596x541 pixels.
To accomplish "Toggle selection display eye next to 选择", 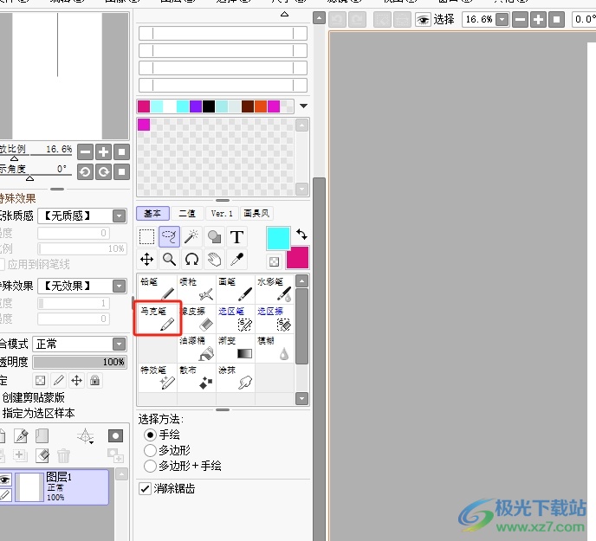I will [x=423, y=19].
